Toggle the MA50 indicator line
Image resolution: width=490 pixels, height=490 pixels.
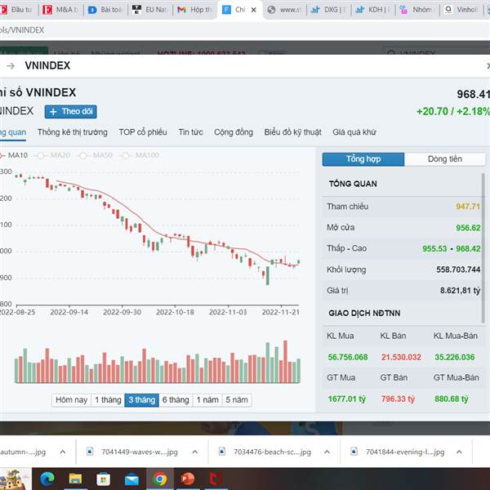[x=95, y=155]
